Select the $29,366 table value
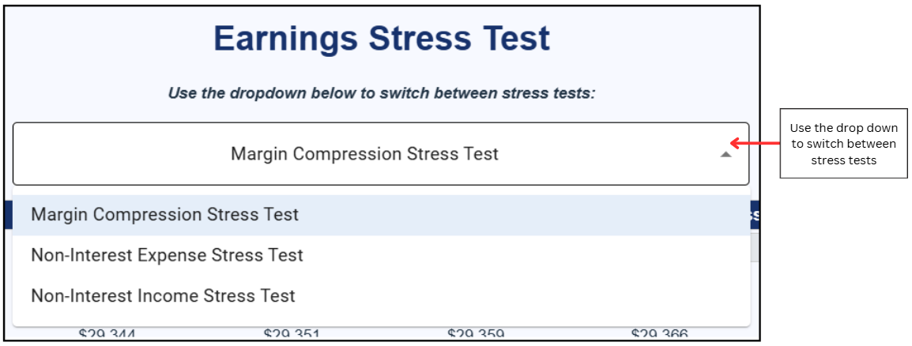The image size is (912, 346). click(659, 335)
